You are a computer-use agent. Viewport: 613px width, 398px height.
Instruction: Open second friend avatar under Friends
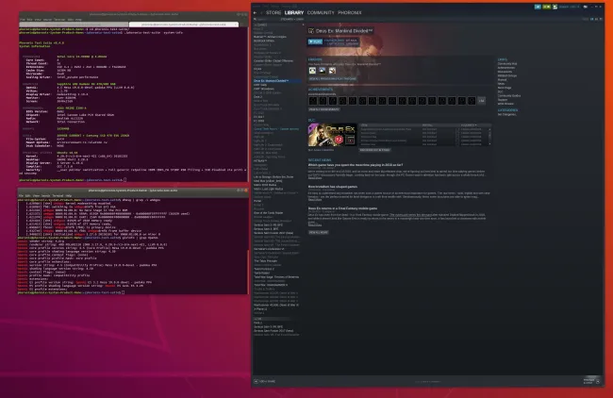(323, 71)
